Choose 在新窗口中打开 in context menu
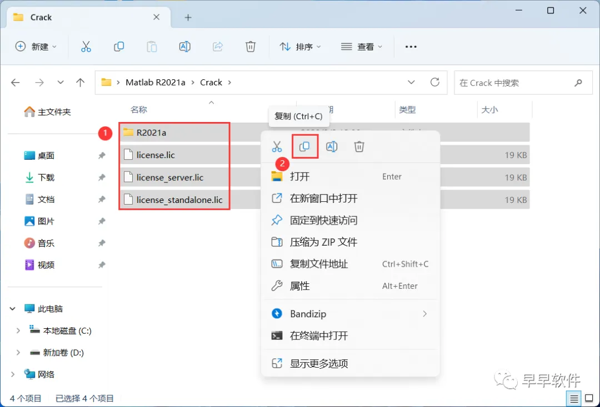 [350, 199]
